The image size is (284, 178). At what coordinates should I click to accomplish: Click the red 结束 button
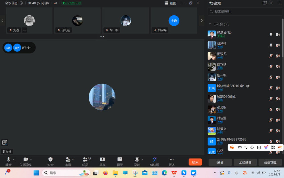click(x=195, y=162)
